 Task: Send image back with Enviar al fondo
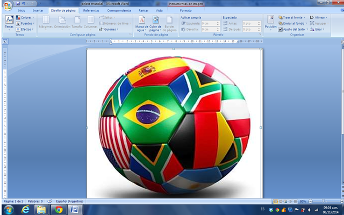[292, 23]
